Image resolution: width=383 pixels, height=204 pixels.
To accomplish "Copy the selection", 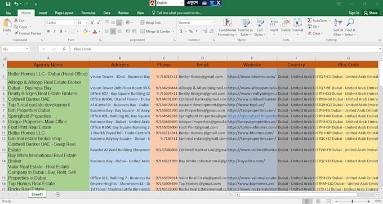I will pos(21,27).
